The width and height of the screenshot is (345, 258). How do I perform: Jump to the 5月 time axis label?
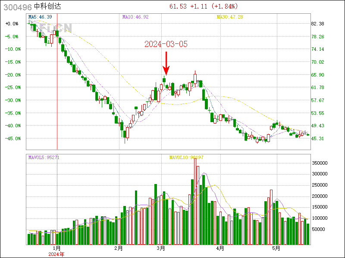pyautogui.click(x=276, y=248)
